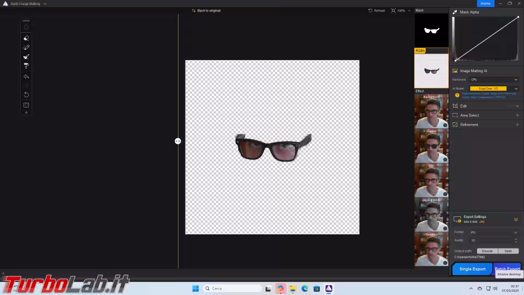Open Microsoft Edge from the taskbar

305,288
